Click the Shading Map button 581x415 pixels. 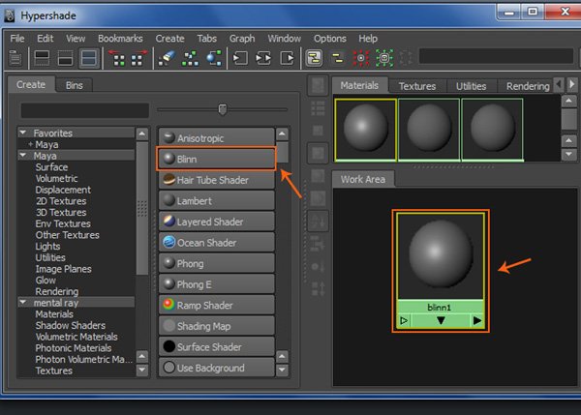[x=216, y=326]
